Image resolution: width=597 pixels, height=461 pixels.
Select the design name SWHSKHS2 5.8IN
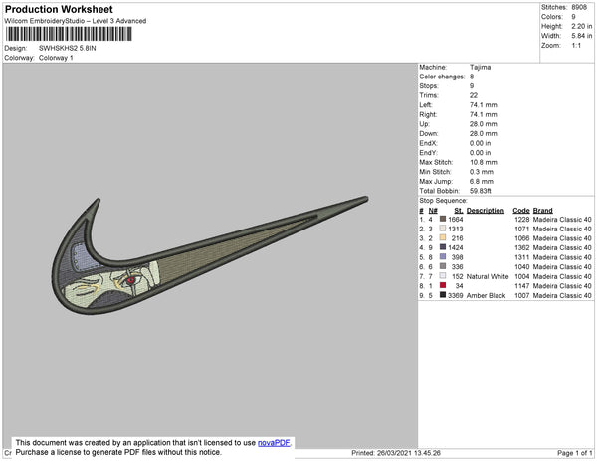(67, 48)
